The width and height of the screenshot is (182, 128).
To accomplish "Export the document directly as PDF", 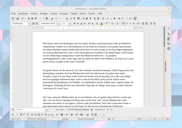I will (x=29, y=18).
